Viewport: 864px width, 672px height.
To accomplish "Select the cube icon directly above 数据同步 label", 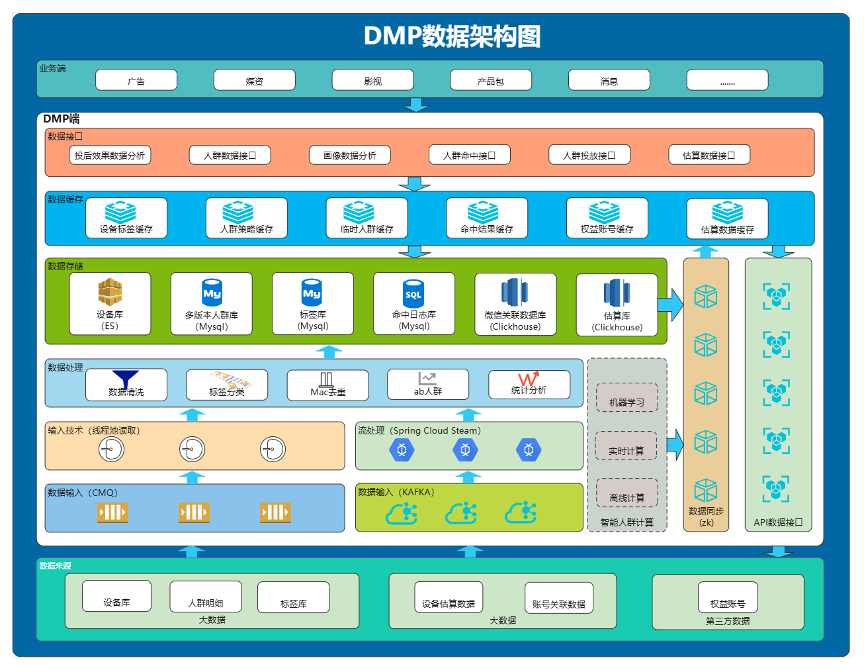I will point(706,490).
